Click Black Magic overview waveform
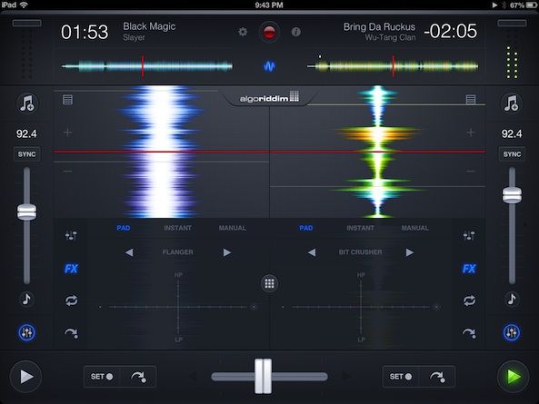Image resolution: width=539 pixels, height=404 pixels. 146,66
